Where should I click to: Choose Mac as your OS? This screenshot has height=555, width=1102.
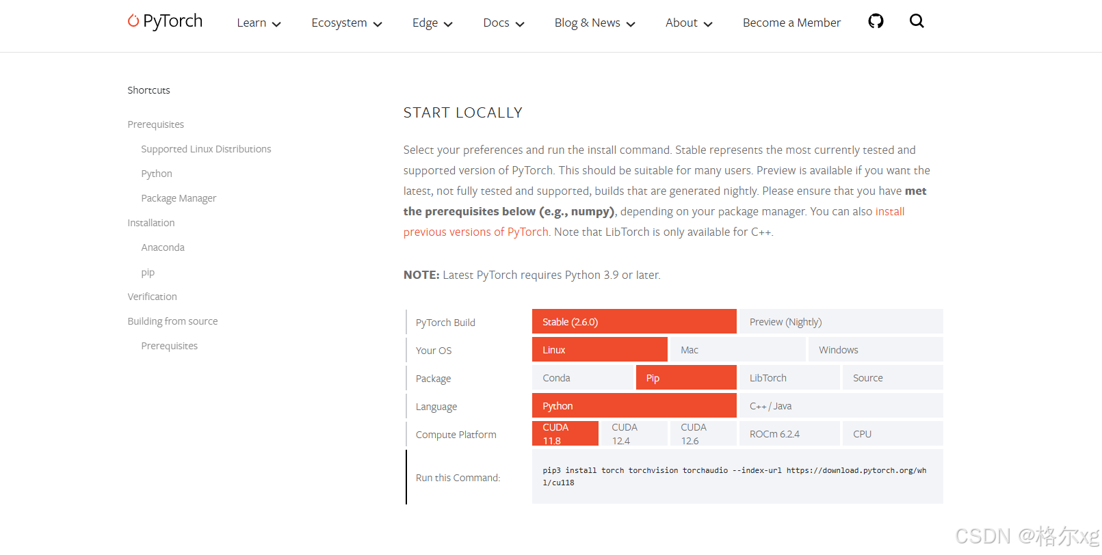point(738,349)
